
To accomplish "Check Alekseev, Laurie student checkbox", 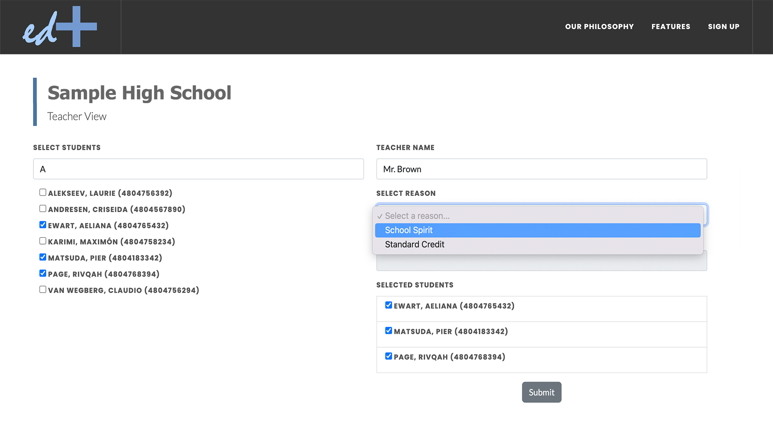I will (x=43, y=193).
